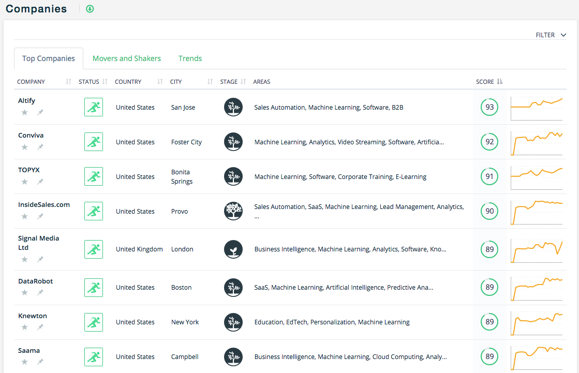Pin the Knewton row
Viewport: 579px width, 373px height.
point(40,327)
